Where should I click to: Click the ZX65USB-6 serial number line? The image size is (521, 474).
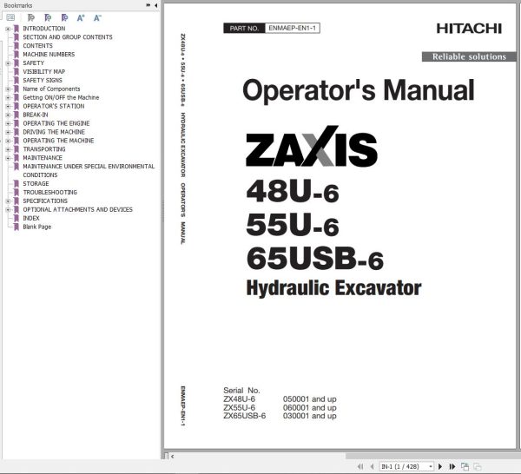click(x=280, y=416)
